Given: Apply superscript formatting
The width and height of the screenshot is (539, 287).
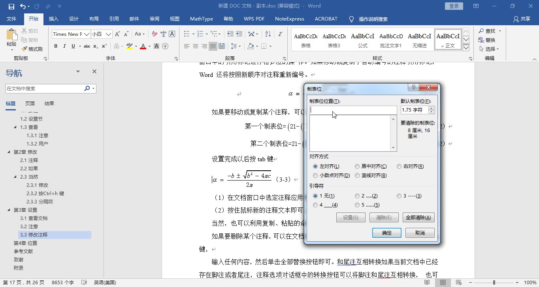Looking at the screenshot, I should tap(104, 46).
